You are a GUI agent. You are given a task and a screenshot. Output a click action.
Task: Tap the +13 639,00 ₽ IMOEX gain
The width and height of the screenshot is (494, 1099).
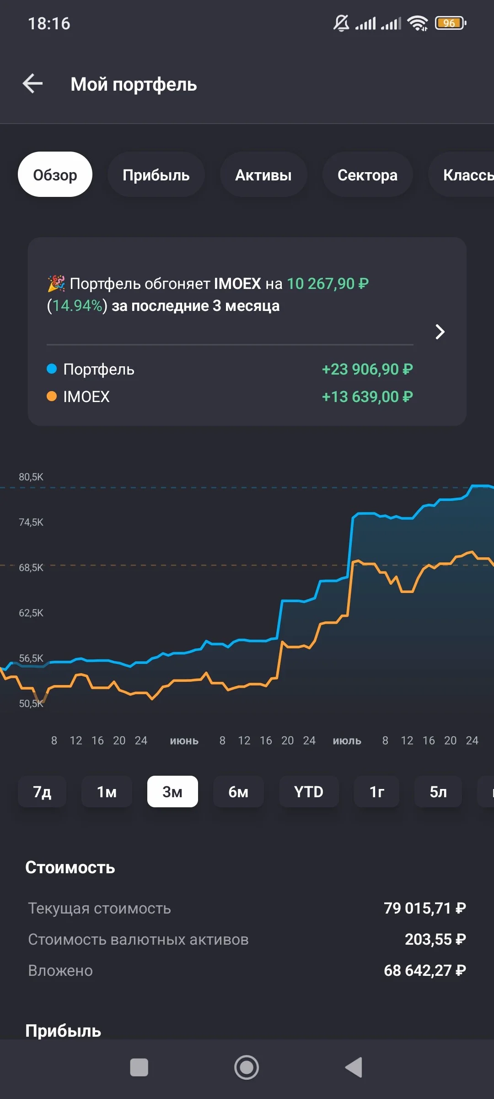[x=367, y=397]
